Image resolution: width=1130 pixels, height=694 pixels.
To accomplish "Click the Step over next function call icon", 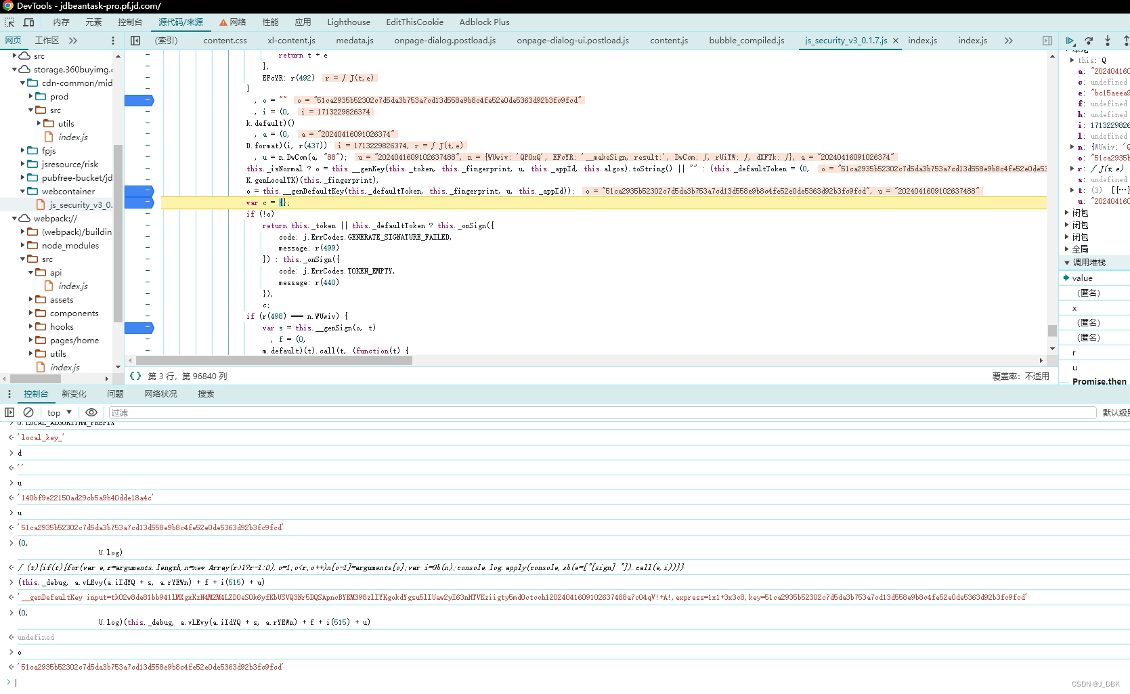I will [1089, 41].
